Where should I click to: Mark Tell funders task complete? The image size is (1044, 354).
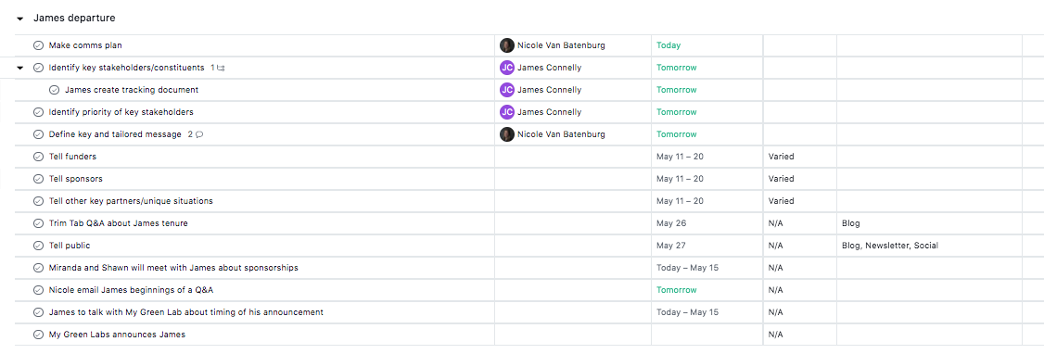[39, 157]
